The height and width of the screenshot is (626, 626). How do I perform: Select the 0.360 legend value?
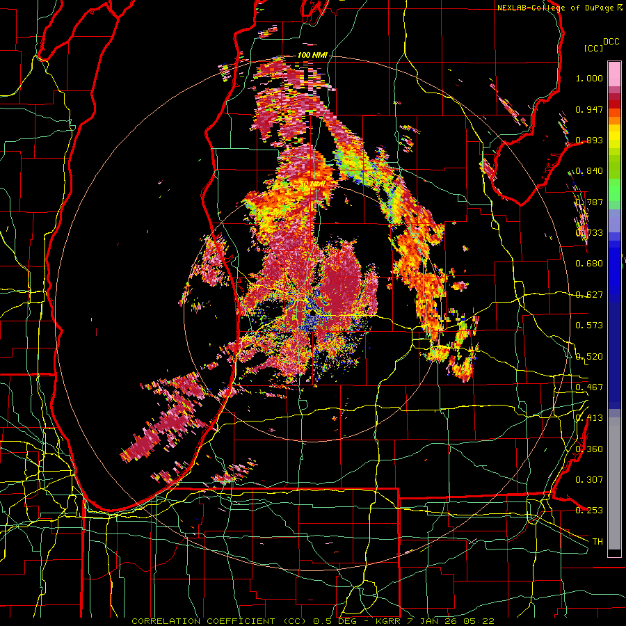(589, 449)
